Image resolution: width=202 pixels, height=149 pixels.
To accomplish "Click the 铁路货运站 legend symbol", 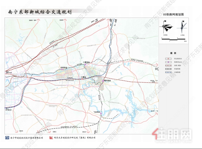I will [168, 62].
